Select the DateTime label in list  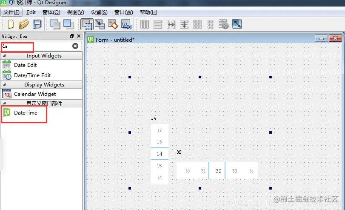26,112
